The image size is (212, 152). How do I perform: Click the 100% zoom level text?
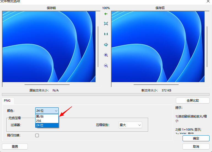[x=106, y=8]
